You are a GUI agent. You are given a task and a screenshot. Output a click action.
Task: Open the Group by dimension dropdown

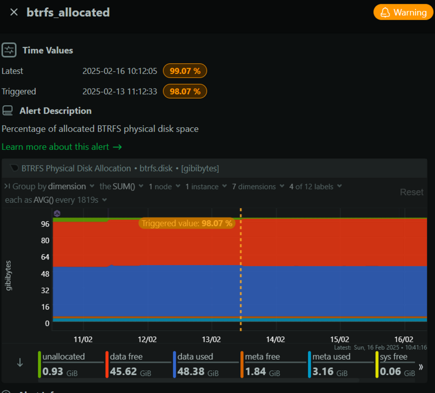point(49,187)
